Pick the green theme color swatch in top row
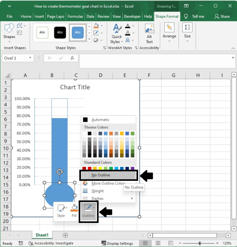 coord(133,133)
